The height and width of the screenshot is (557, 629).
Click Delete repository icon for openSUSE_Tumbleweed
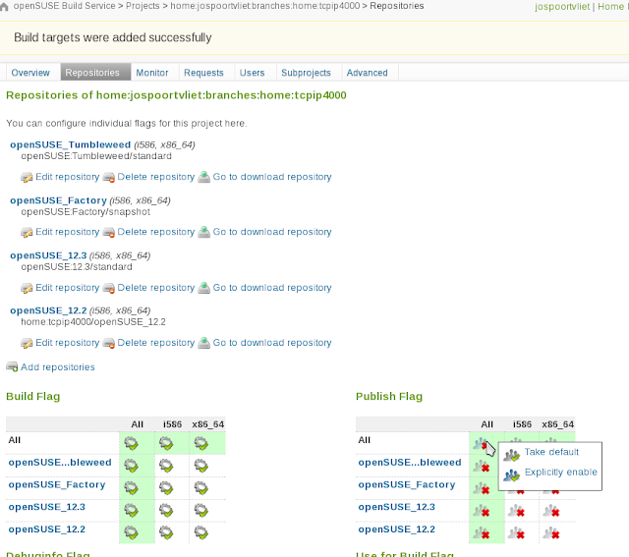[109, 177]
